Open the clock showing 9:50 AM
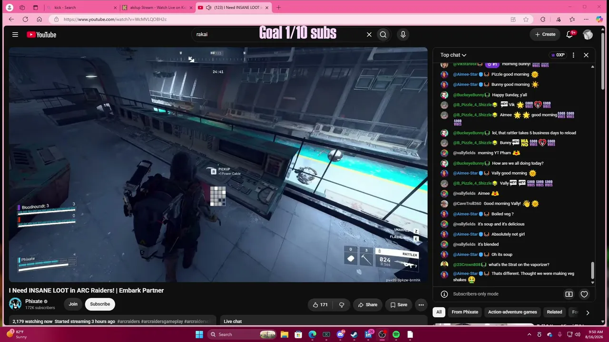This screenshot has height=342, width=609. 596,334
